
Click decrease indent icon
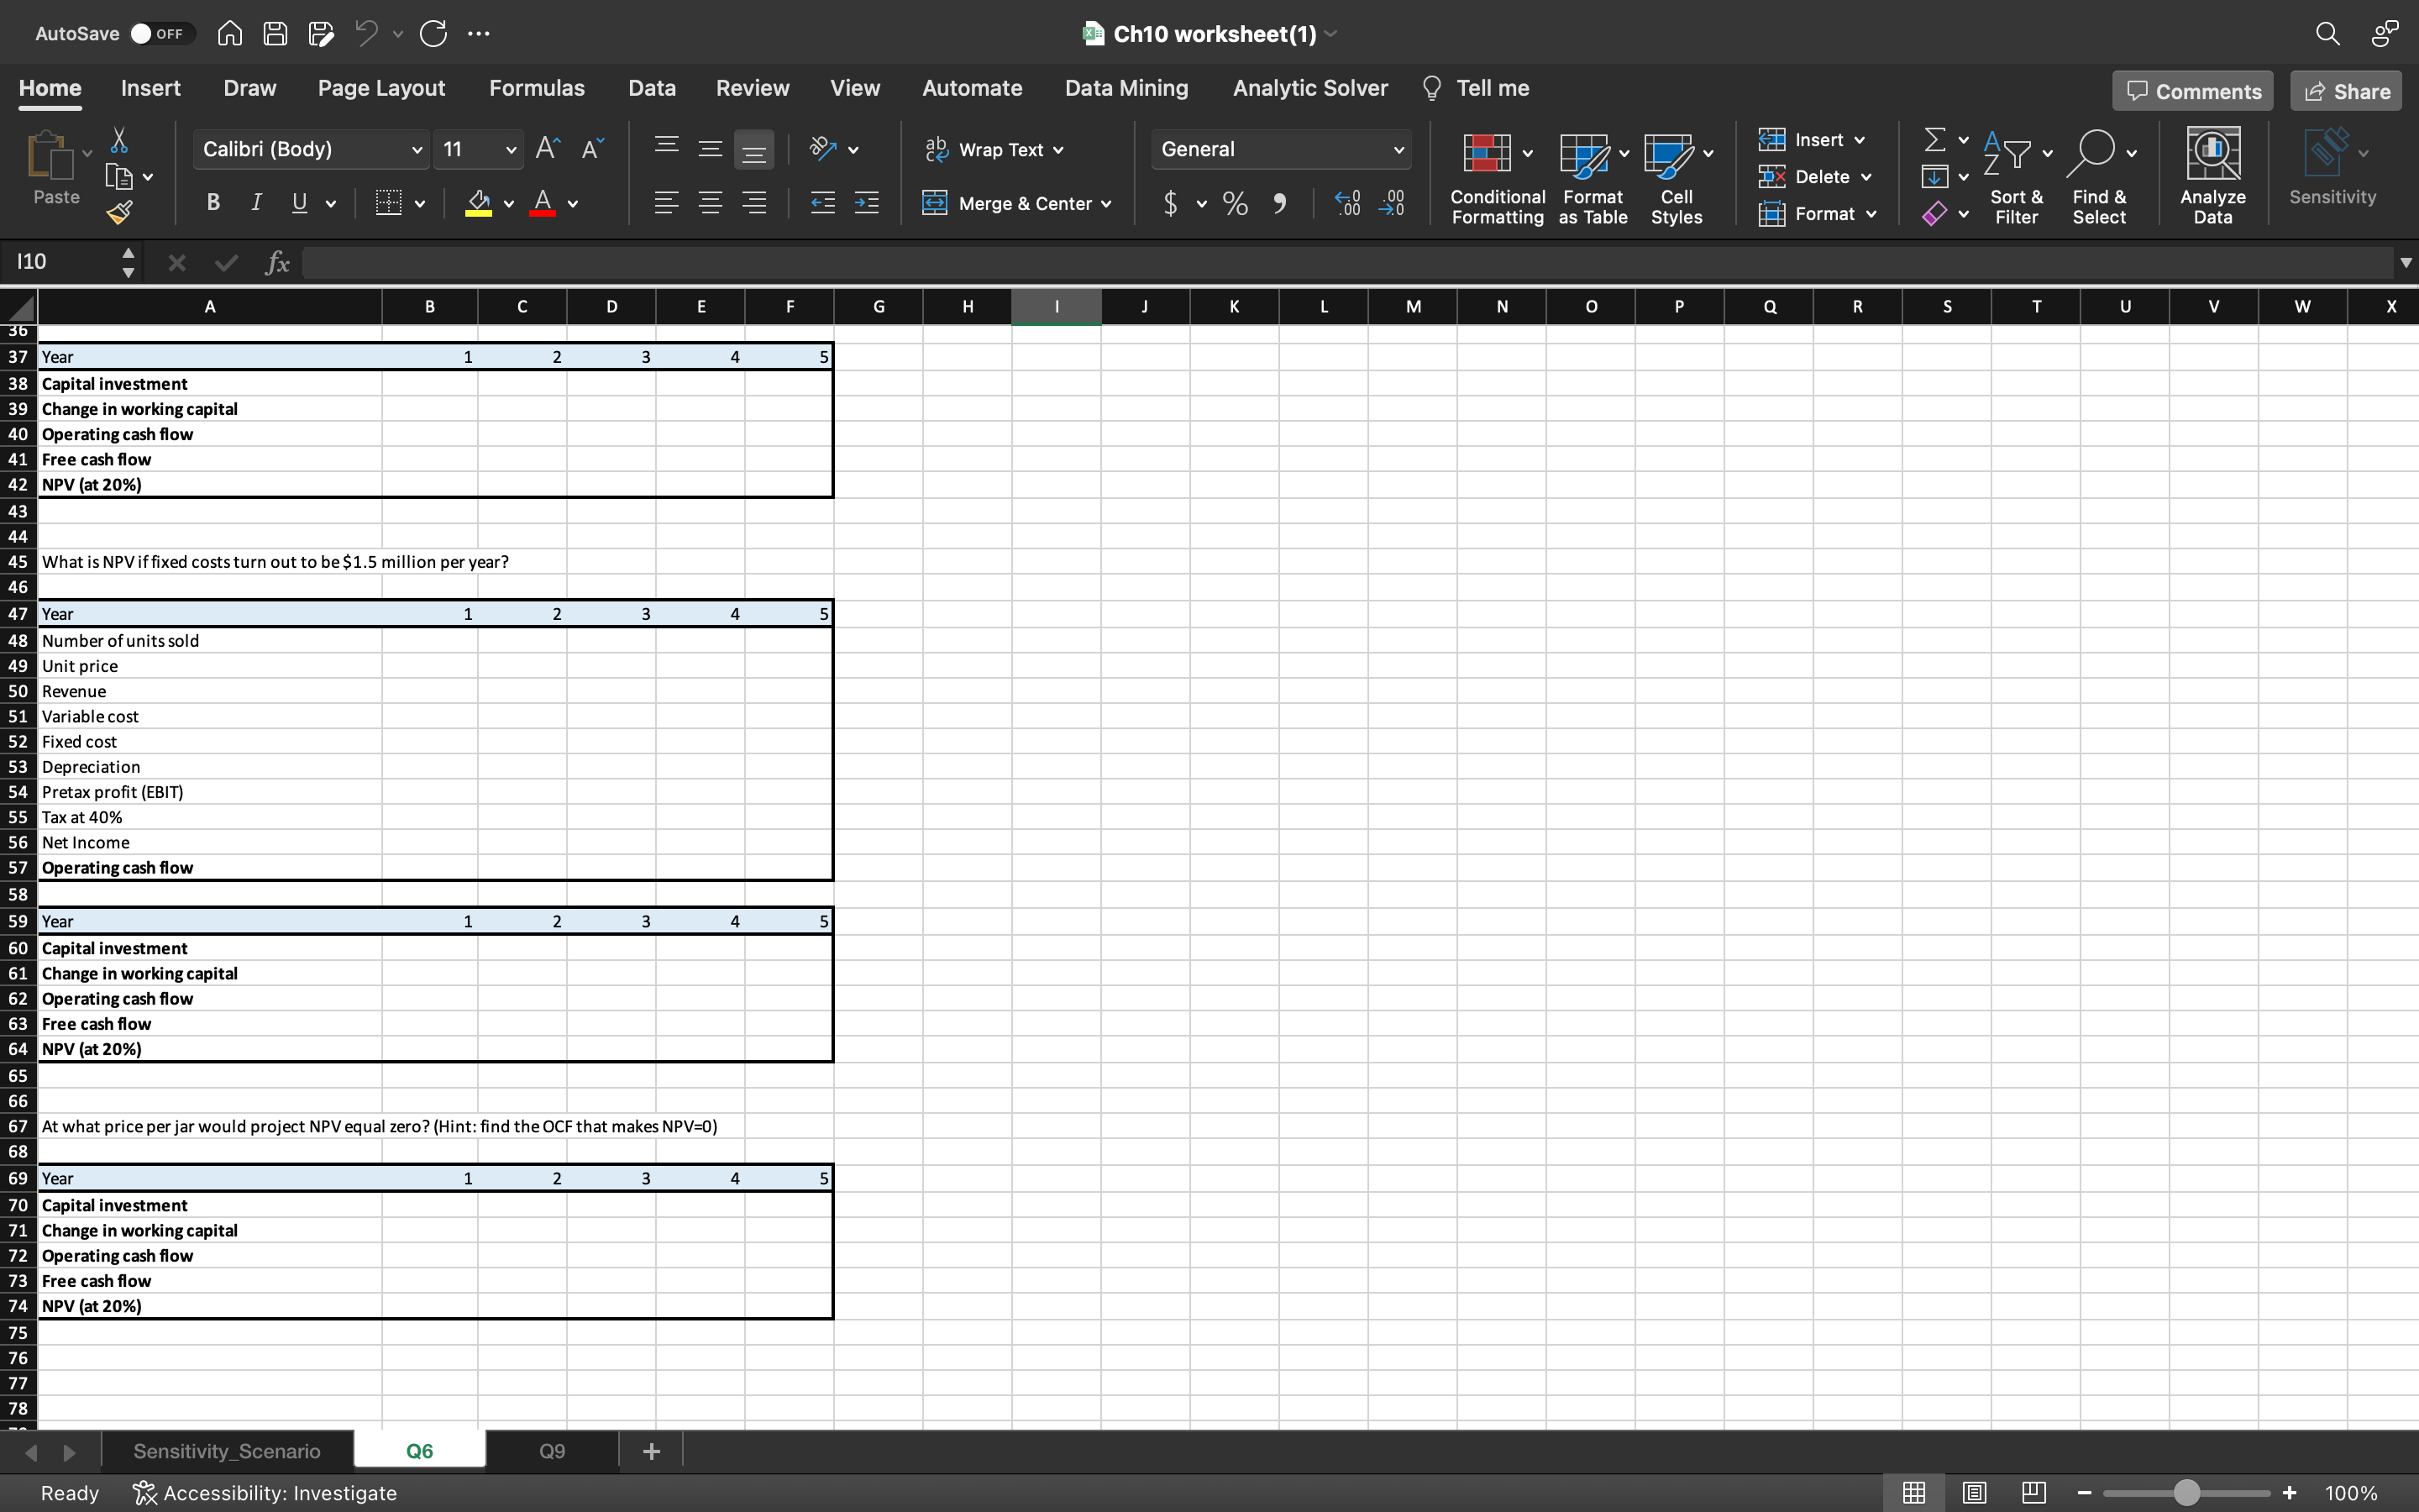click(x=822, y=203)
